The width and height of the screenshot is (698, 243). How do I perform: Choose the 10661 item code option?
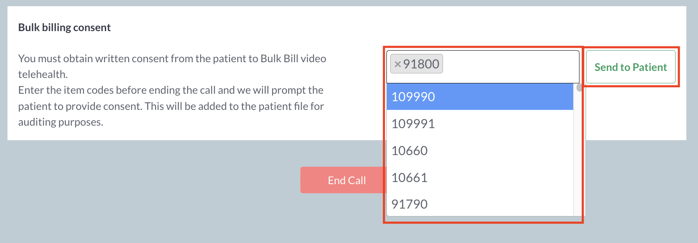[x=480, y=177]
